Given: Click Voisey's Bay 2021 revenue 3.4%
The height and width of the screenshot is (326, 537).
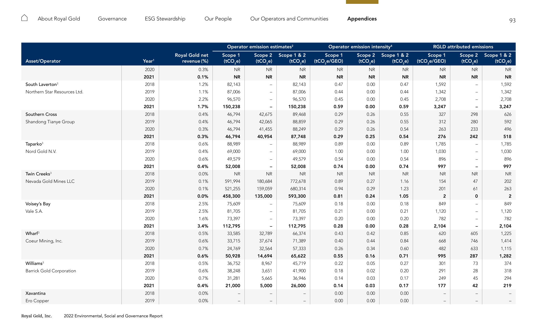Looking at the screenshot, I should tap(203, 226).
